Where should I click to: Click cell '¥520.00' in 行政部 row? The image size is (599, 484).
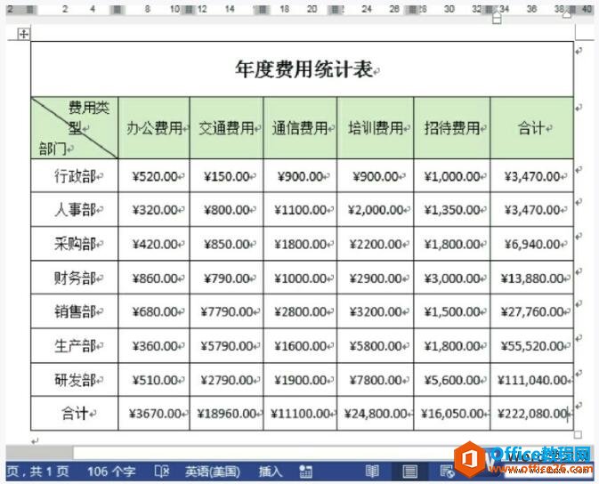tap(155, 176)
